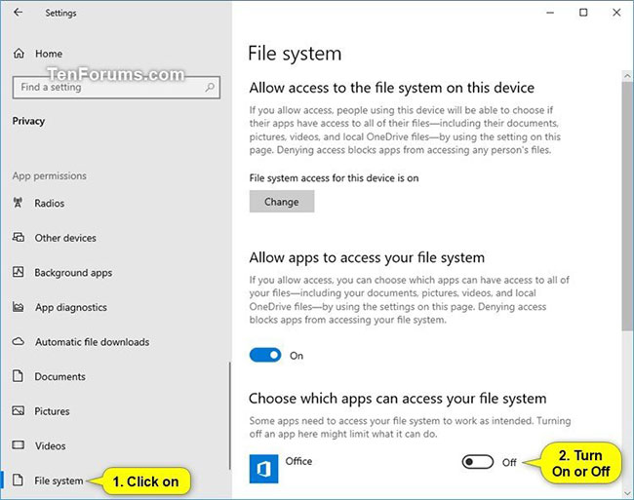The height and width of the screenshot is (500, 634).
Task: Click "Allow apps to access your file system" heading
Action: (367, 257)
